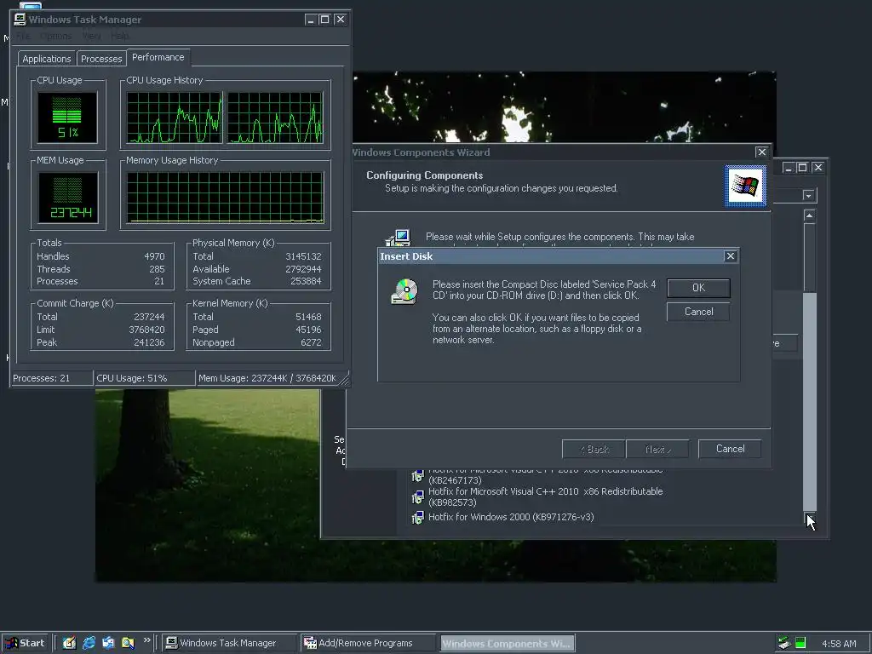Click Windows Task Manager taskbar button
The height and width of the screenshot is (654, 872).
229,643
